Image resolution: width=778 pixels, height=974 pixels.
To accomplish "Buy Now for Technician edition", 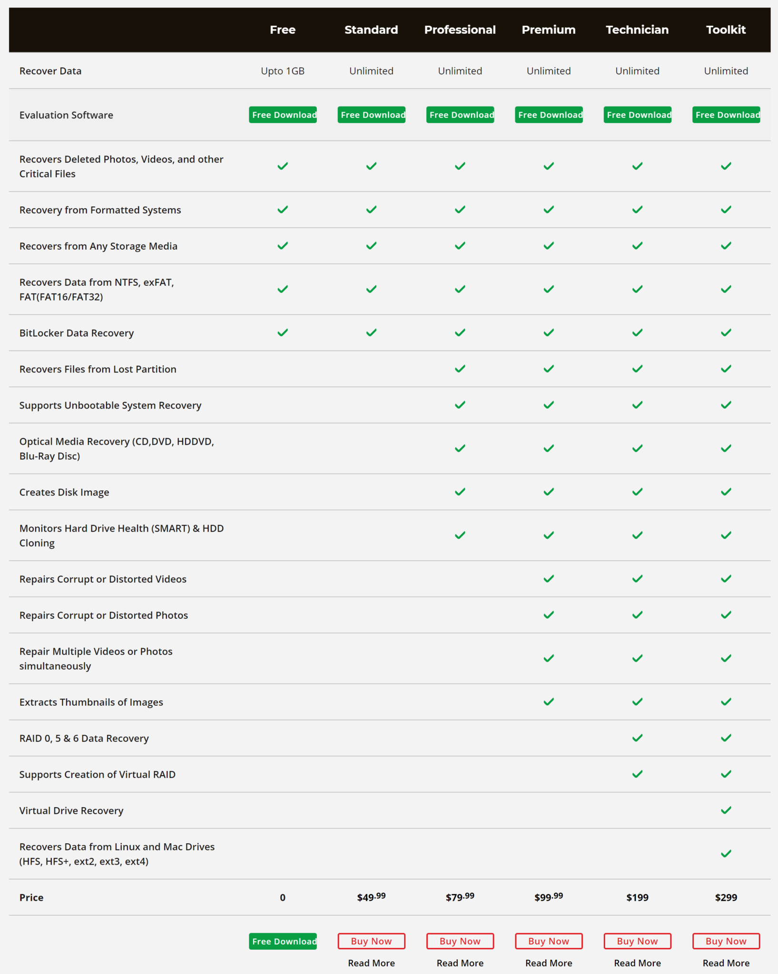I will (637, 941).
